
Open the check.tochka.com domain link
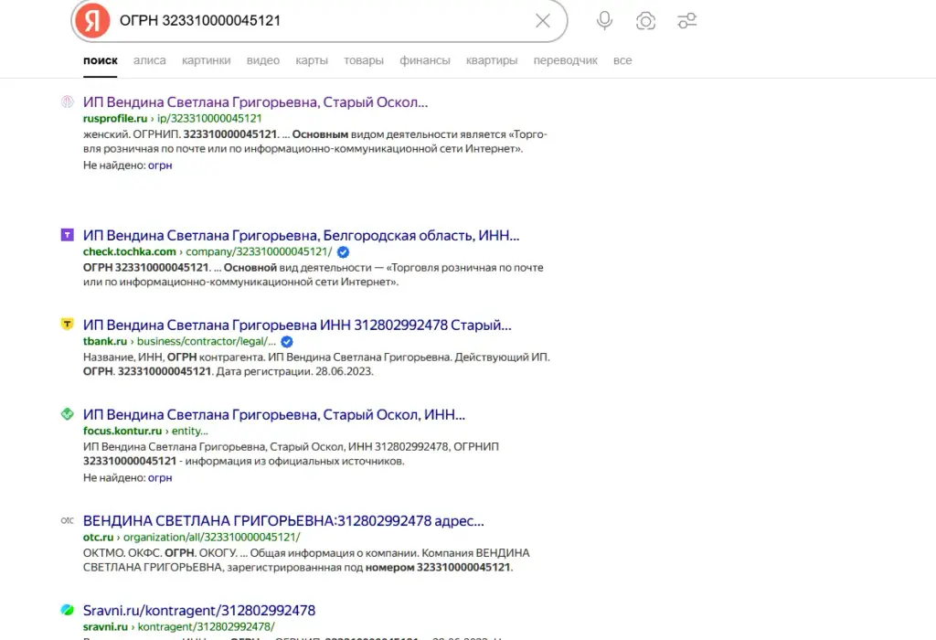(x=130, y=251)
